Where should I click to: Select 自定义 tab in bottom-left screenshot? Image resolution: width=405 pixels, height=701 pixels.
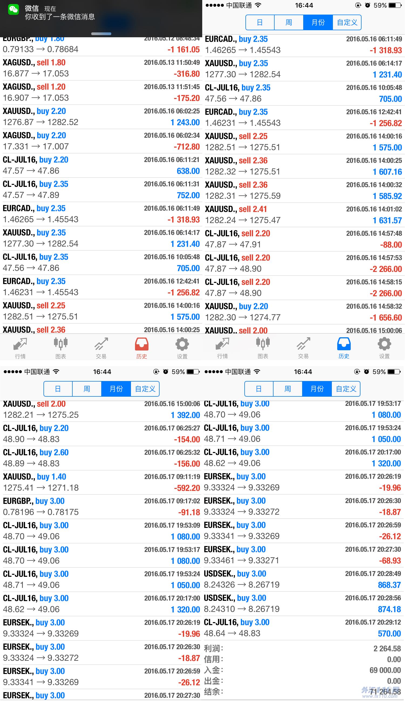point(145,389)
